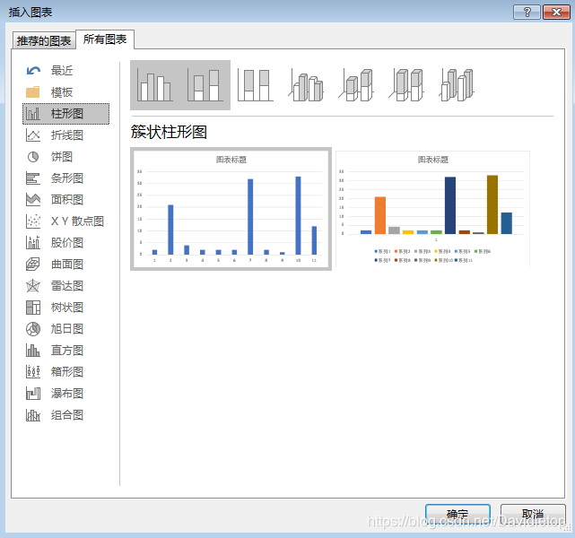Open dialog help with the question mark button
This screenshot has height=538, width=575.
coord(527,12)
